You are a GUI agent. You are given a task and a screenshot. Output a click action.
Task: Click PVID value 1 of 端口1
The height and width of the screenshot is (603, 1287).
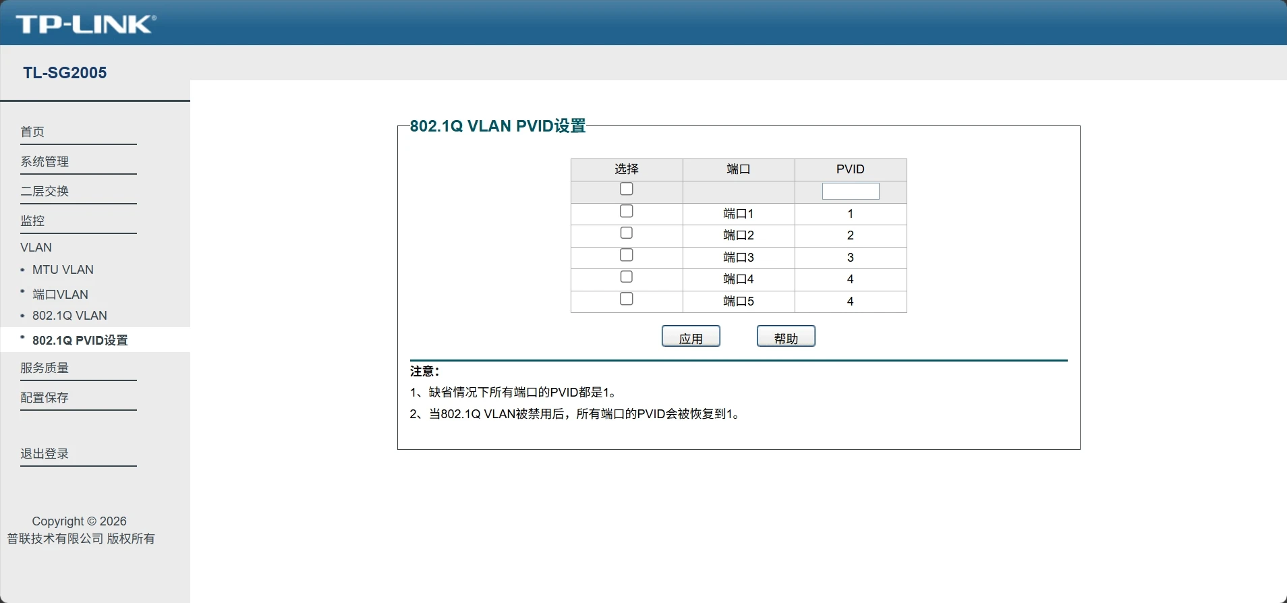[x=851, y=214]
